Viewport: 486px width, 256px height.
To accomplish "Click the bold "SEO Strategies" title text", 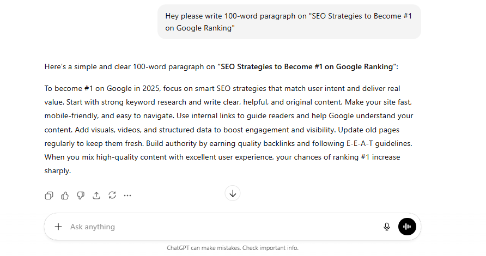I will [306, 67].
